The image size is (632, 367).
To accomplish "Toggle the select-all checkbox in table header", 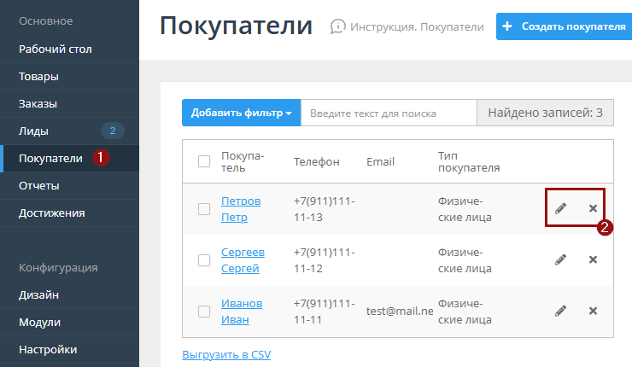I will coord(204,161).
